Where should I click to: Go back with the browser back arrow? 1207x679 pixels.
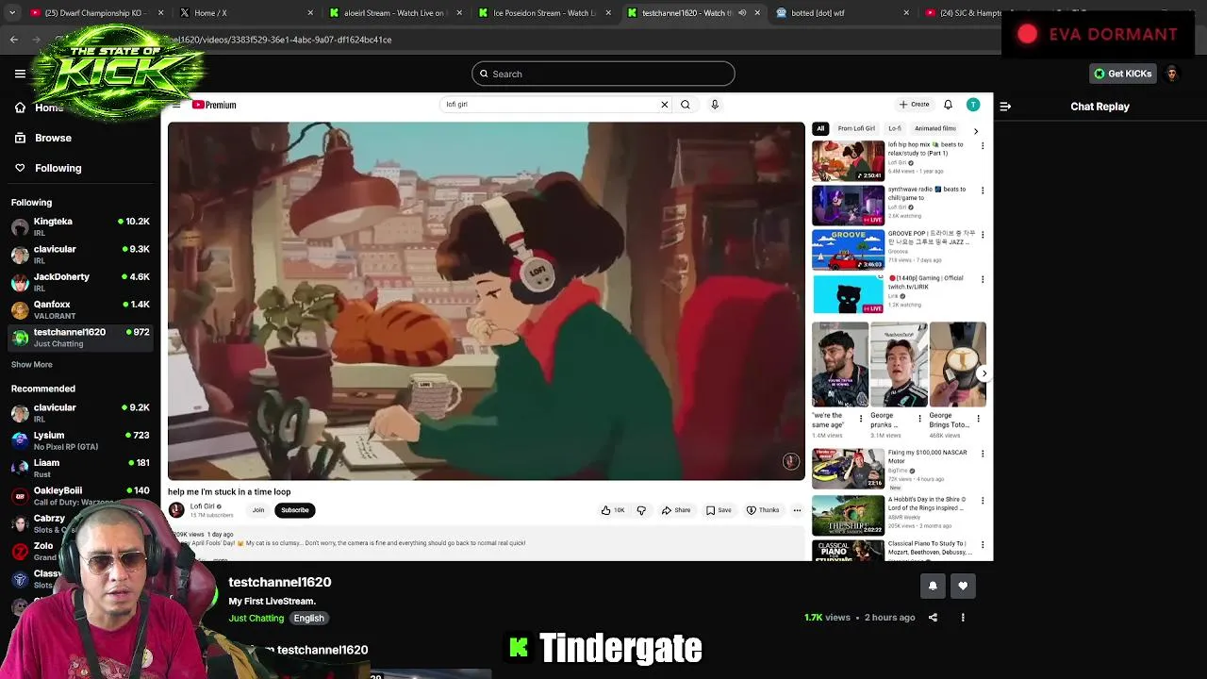pyautogui.click(x=13, y=40)
